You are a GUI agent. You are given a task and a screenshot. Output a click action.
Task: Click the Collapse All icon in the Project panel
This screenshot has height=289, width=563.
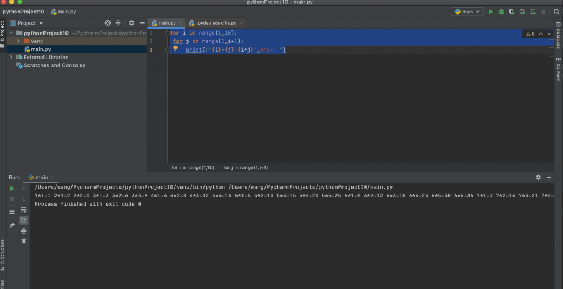click(118, 23)
